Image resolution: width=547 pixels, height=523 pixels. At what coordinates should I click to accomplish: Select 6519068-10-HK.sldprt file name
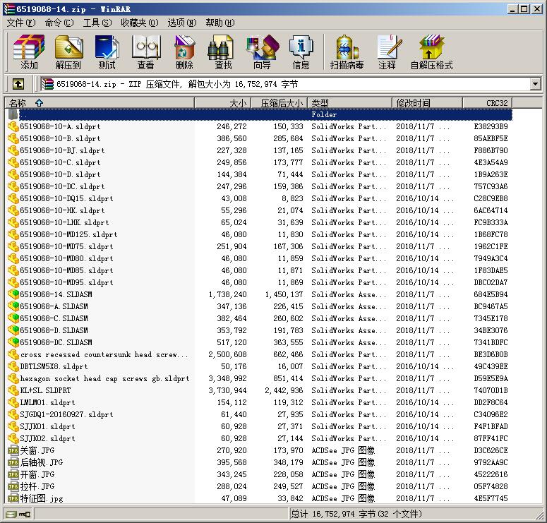(x=62, y=210)
